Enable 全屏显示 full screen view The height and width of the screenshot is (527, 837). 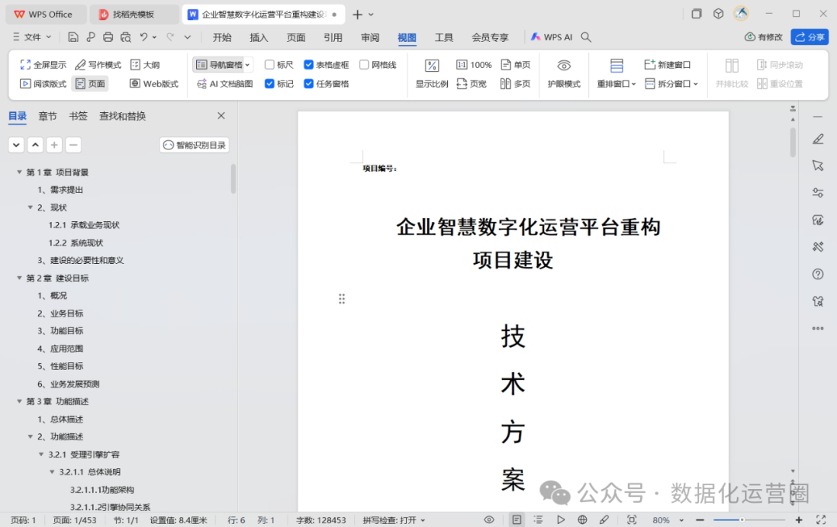pyautogui.click(x=43, y=65)
